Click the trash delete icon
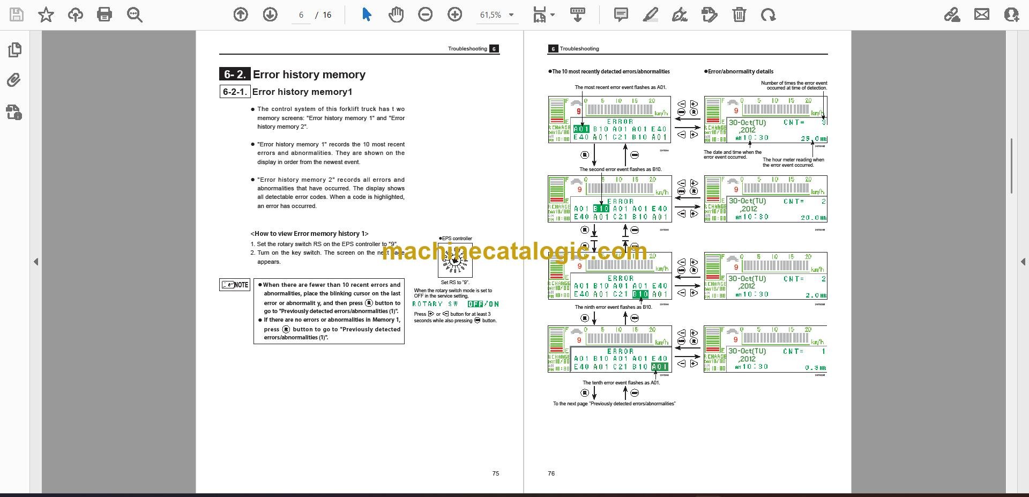 pyautogui.click(x=739, y=14)
